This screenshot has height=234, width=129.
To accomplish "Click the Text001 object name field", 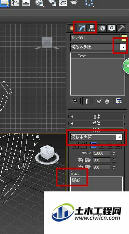I will (95, 38).
